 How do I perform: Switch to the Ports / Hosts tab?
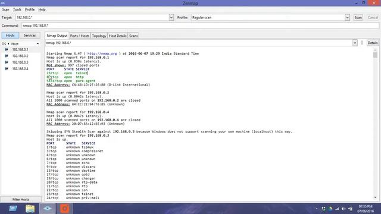(x=79, y=36)
